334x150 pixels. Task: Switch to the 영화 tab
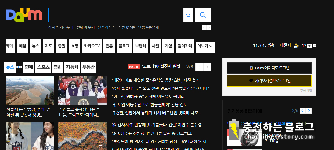click(58, 67)
